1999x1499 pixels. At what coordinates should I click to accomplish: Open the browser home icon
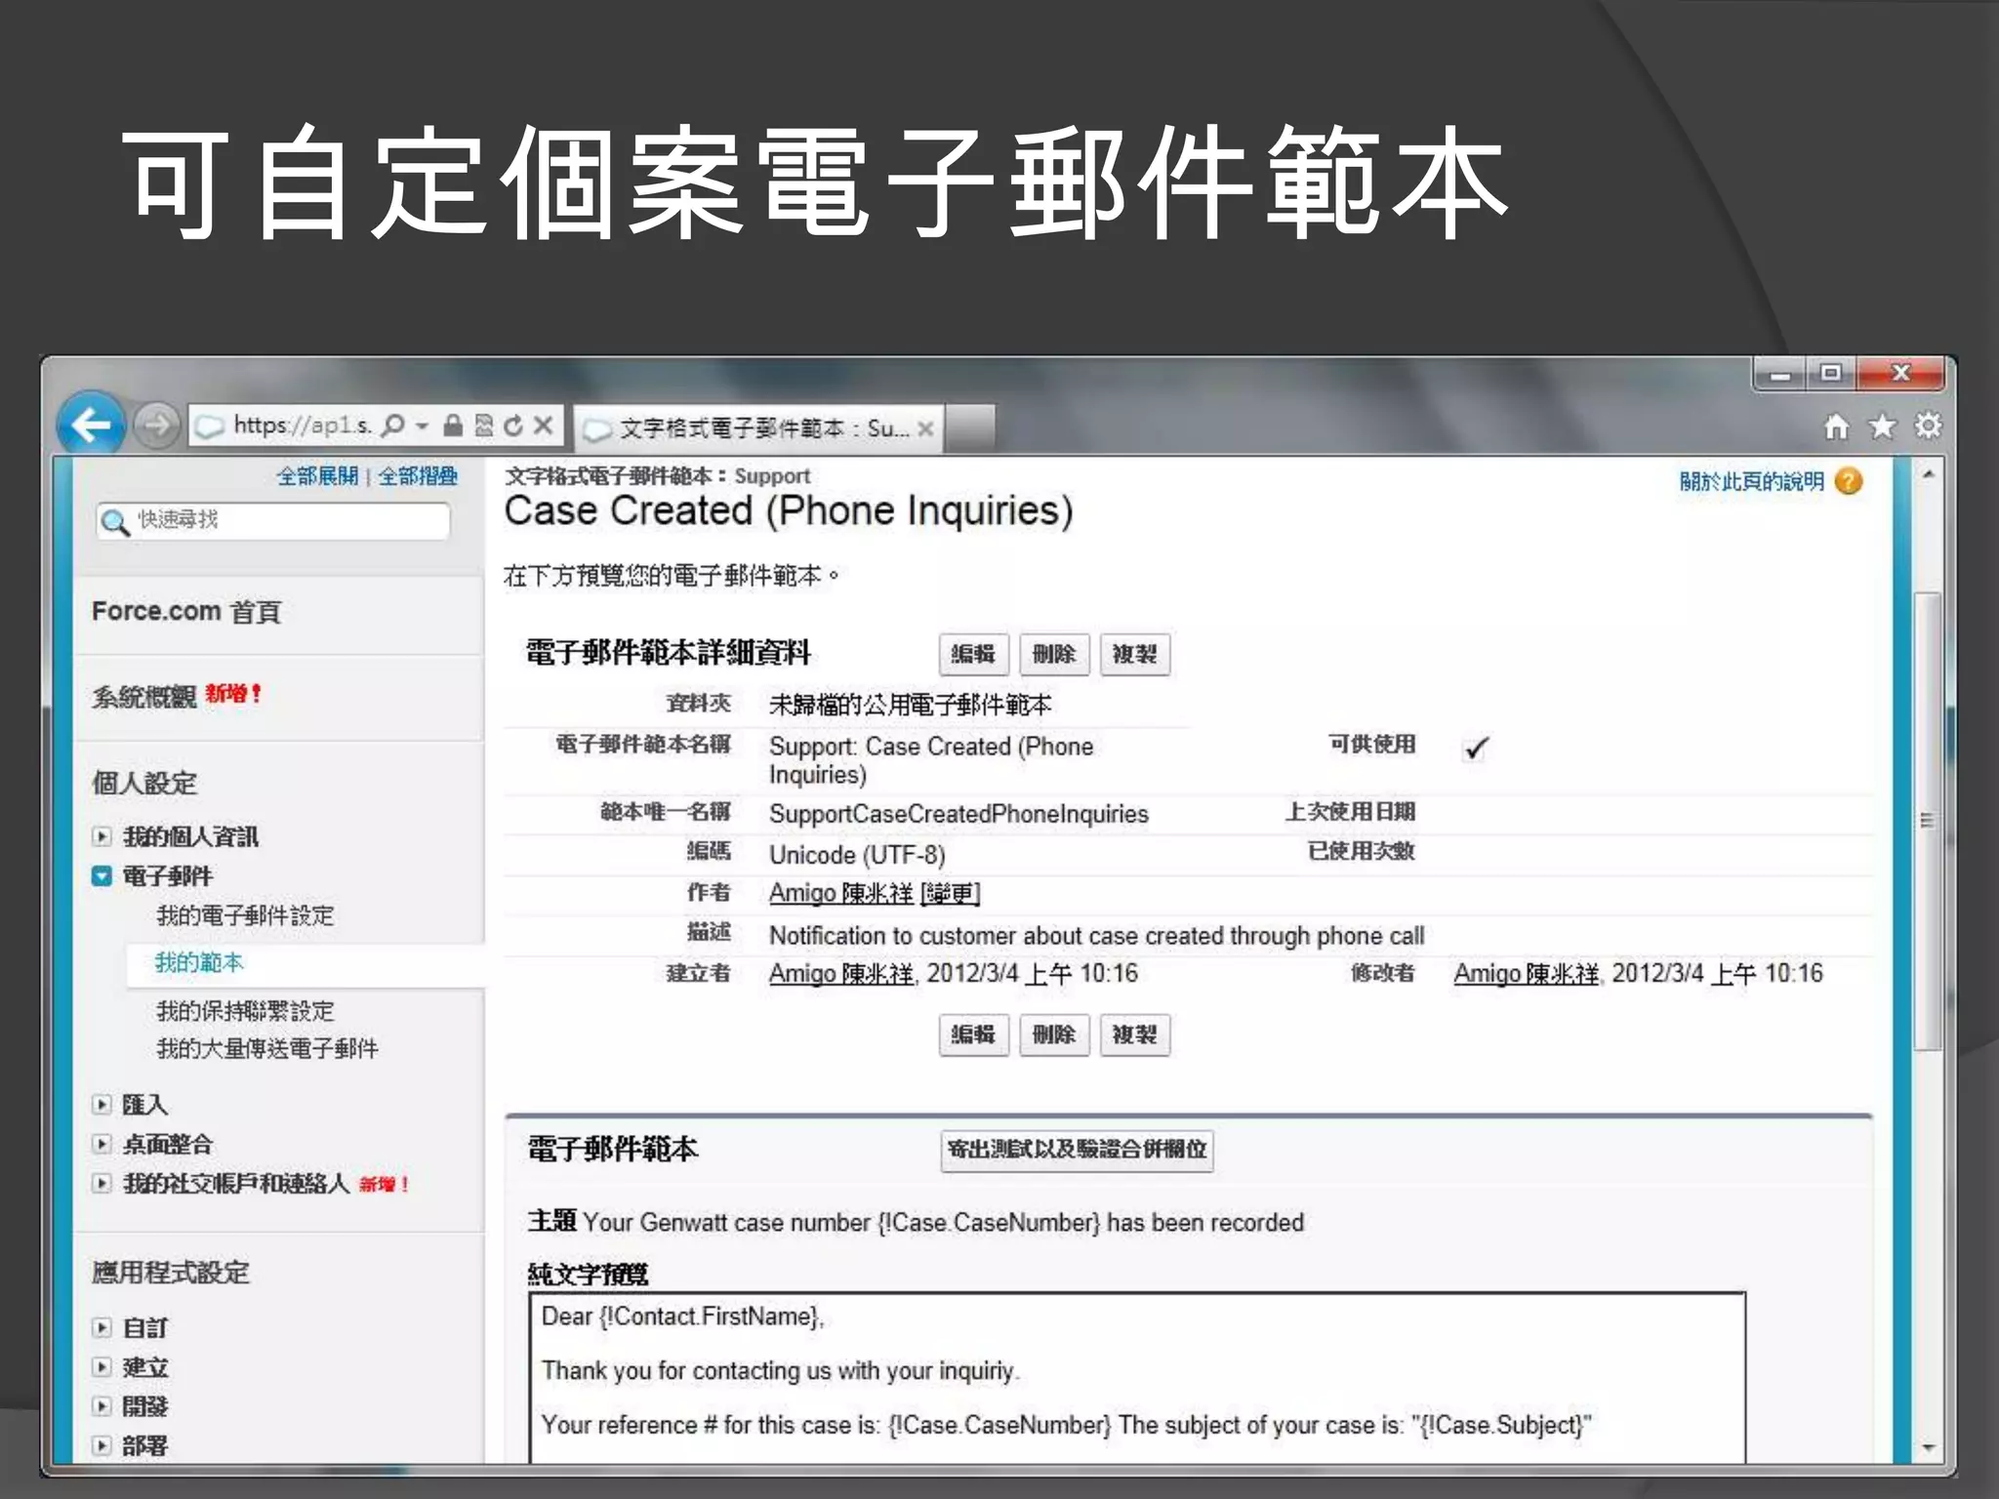pyautogui.click(x=1836, y=426)
